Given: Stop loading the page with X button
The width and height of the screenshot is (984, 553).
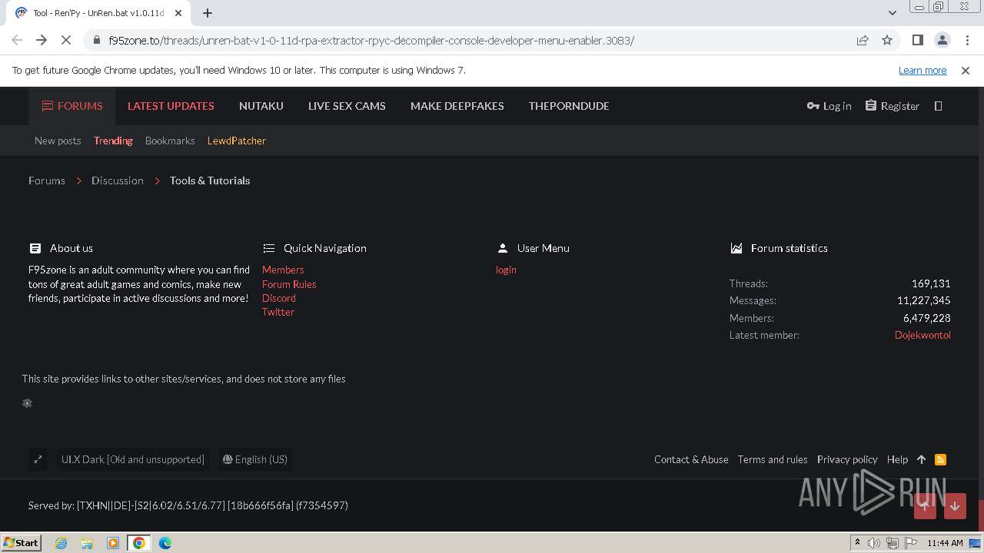Looking at the screenshot, I should coord(66,40).
